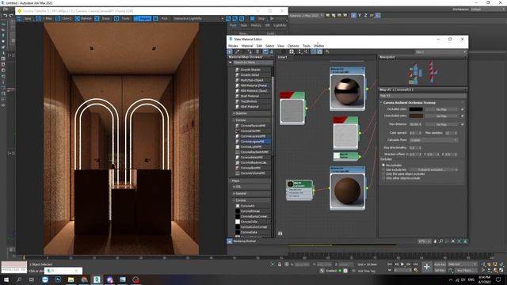Toggle the Unoccluded color map checkbox
Image resolution: width=507 pixels, height=285 pixels.
463,116
